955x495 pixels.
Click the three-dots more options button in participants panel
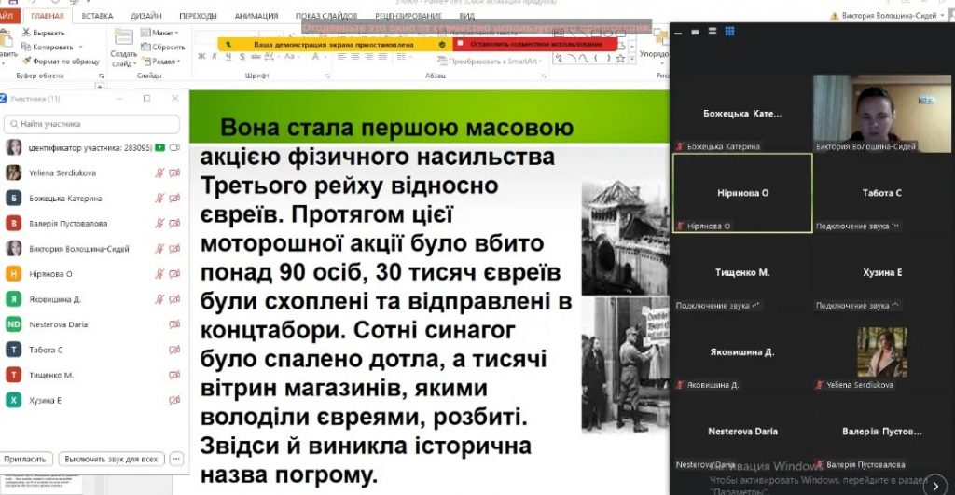[177, 459]
